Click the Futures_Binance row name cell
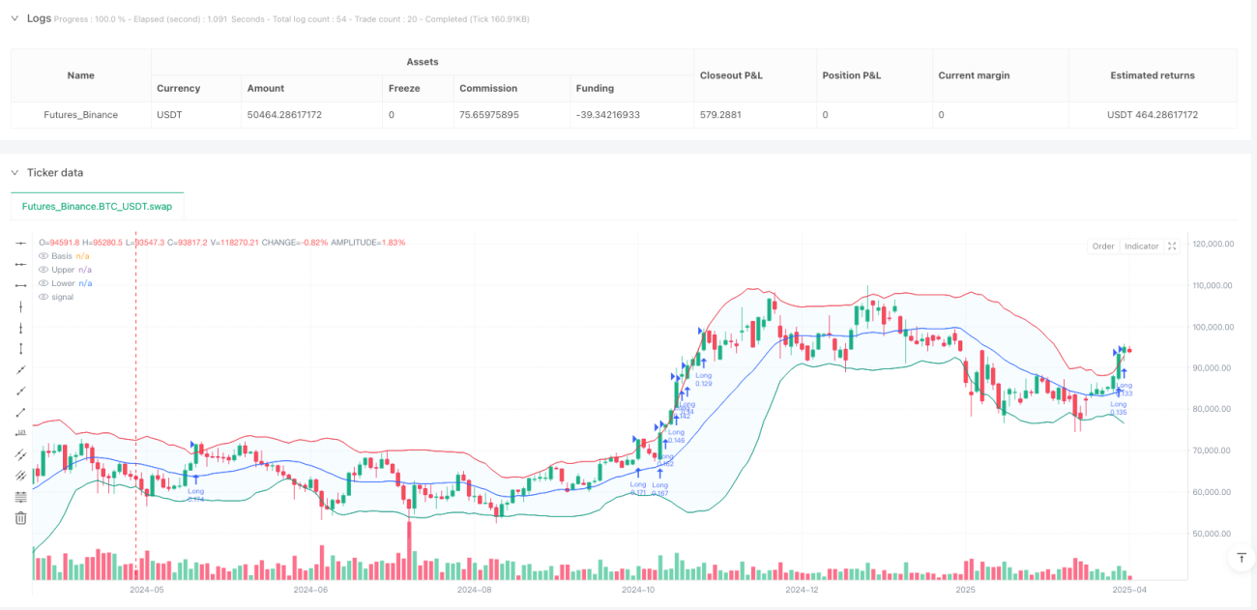 (81, 115)
